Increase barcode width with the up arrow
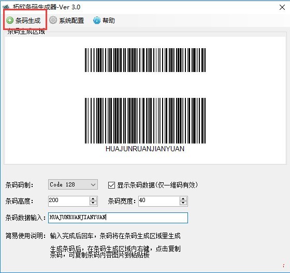Viewport: 290px width, 273px height. tap(183, 199)
